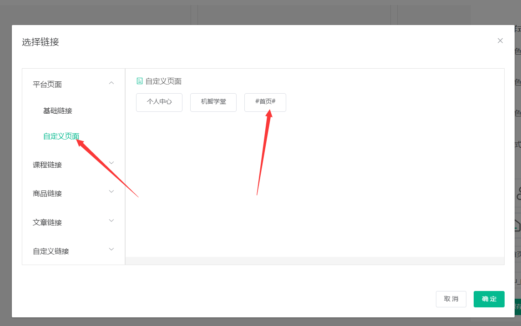Click the 取消 button
The width and height of the screenshot is (521, 326).
click(451, 299)
